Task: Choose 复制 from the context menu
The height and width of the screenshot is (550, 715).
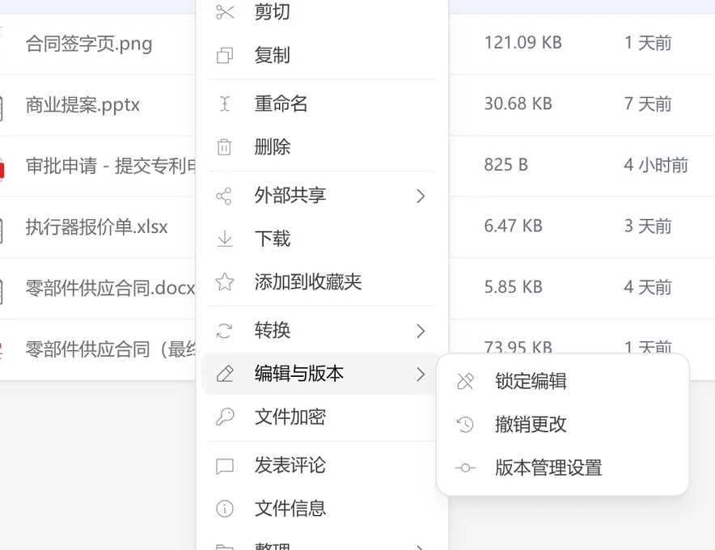Action: [322, 56]
